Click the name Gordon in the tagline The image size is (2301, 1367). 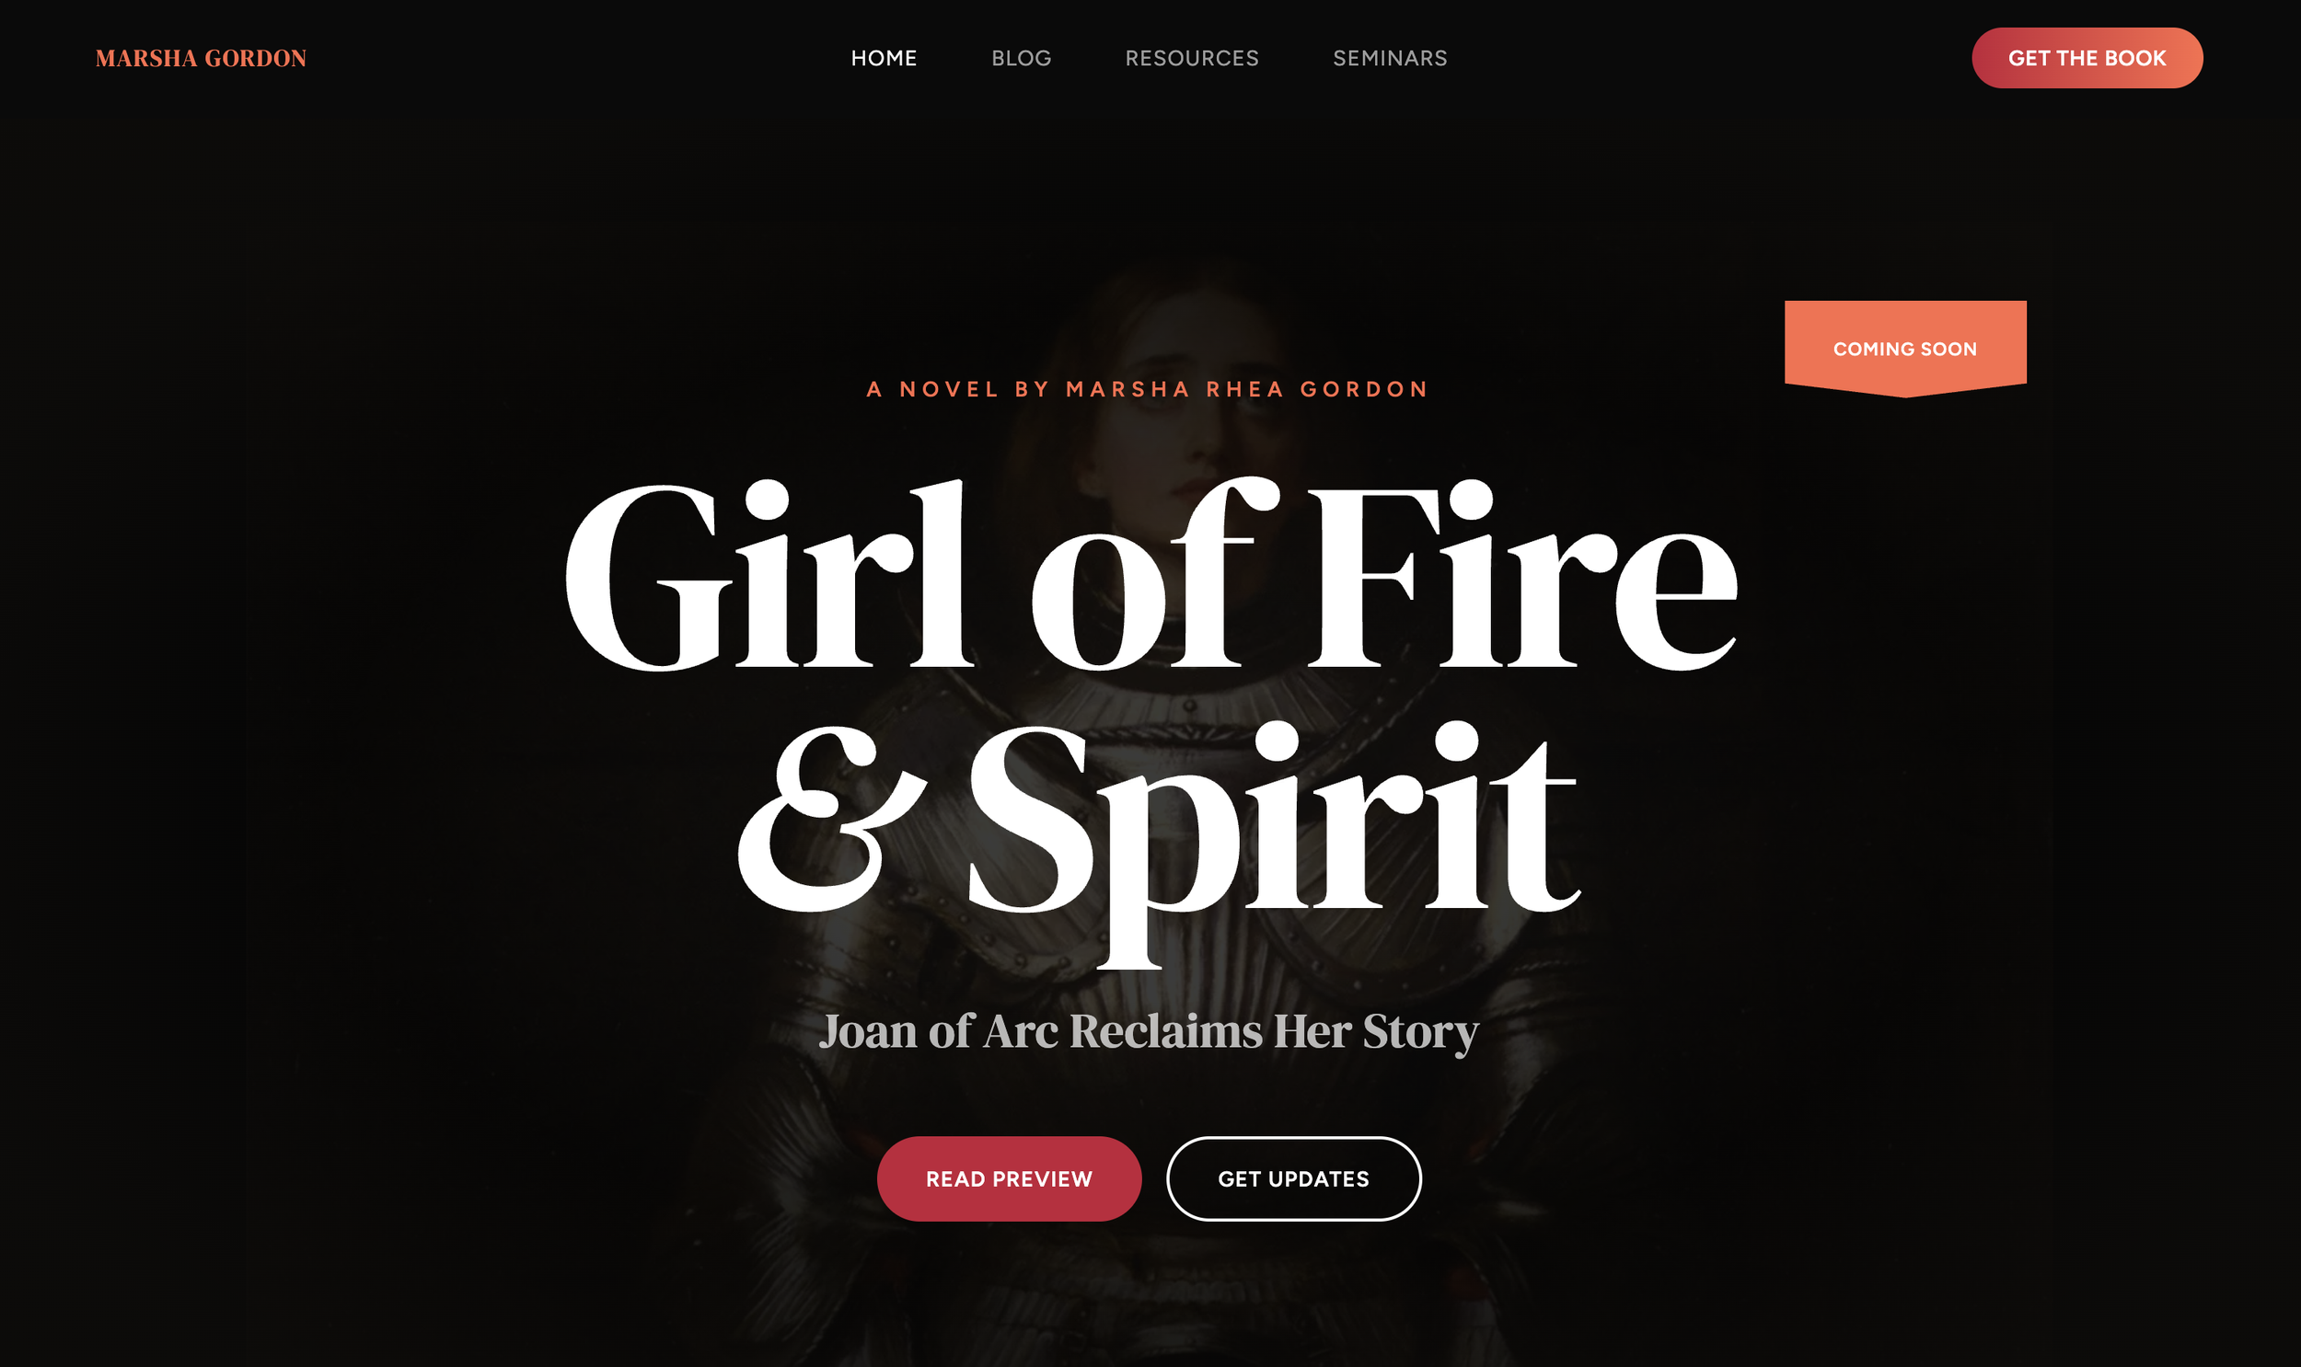1364,389
